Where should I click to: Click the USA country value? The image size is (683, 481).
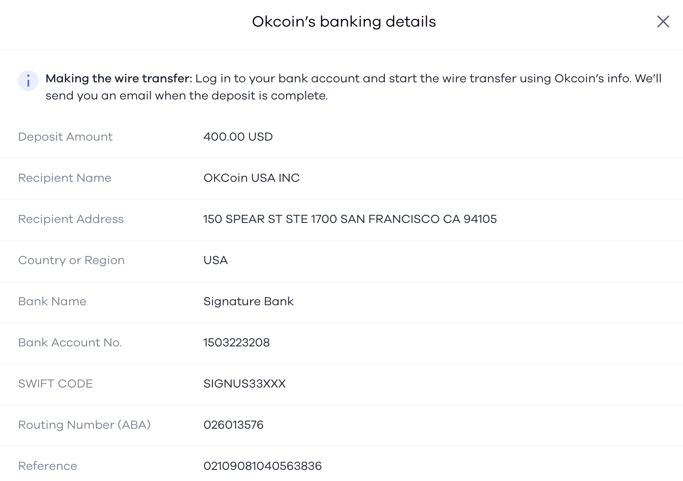click(215, 260)
